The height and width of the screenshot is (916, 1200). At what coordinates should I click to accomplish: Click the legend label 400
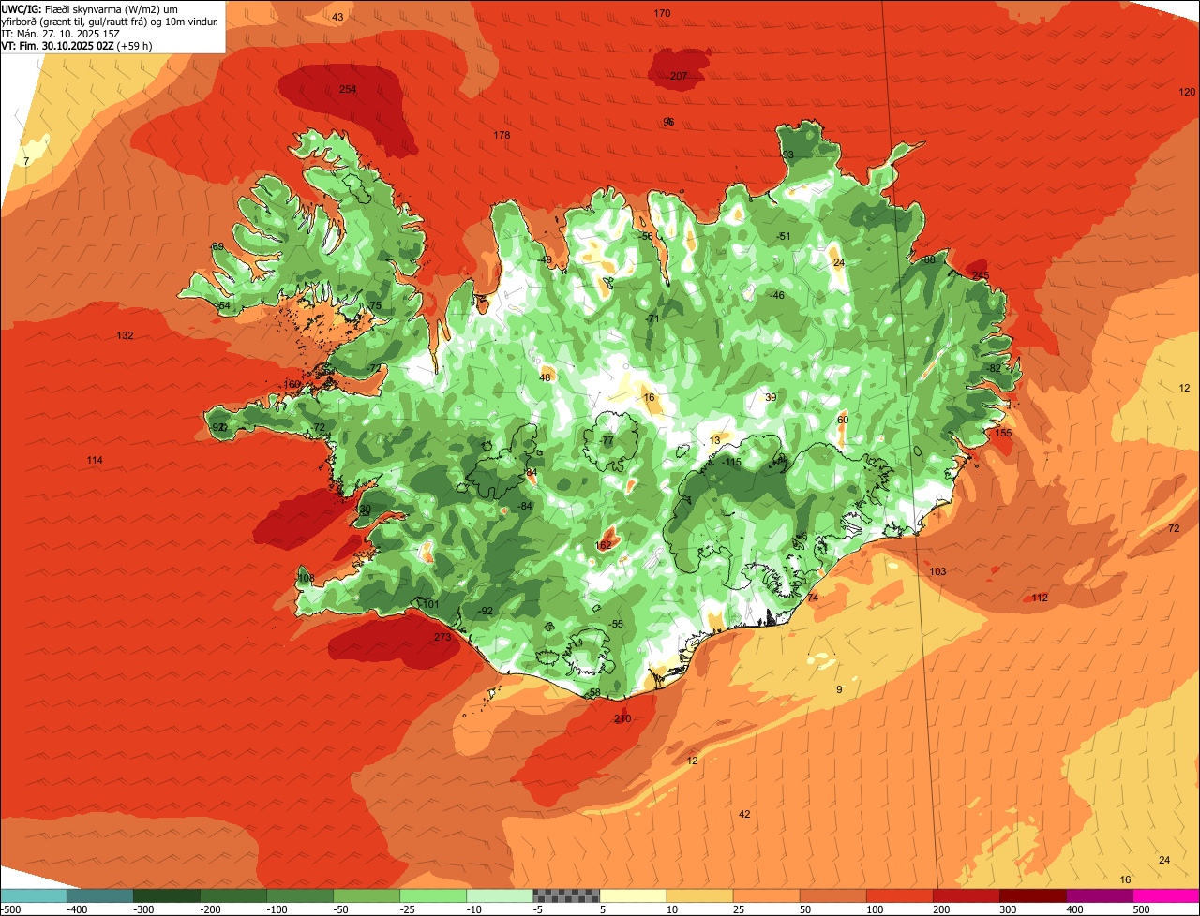click(x=1074, y=909)
